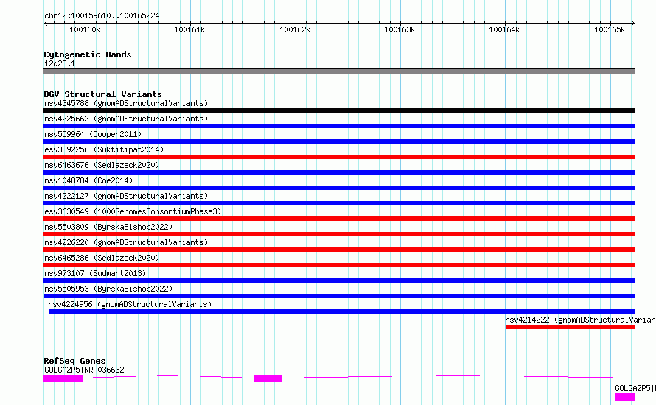The image size is (656, 405).
Task: Open the nsv4224956 variant label
Action: coord(130,304)
